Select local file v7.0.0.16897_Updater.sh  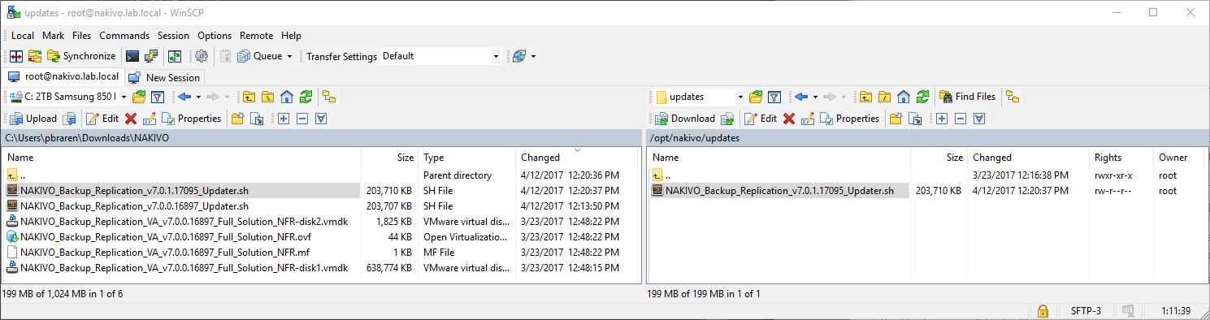point(134,205)
